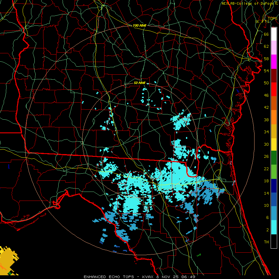Click the legend value '50'
The image size is (279, 279).
266,83
